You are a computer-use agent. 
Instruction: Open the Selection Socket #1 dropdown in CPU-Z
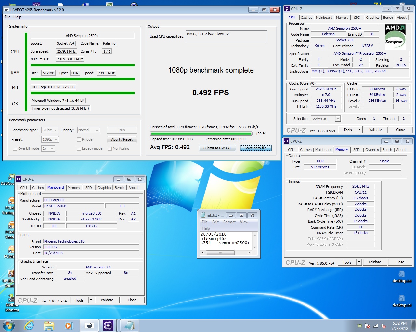326,119
